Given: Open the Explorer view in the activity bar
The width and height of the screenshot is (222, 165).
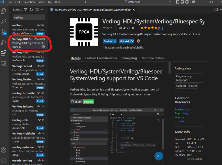Looking at the screenshot, I should point(4,10).
